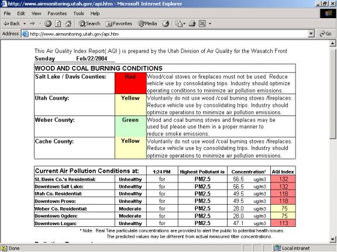Click the Refresh page icon
Screen dimensions: 337x252
click(x=58, y=23)
